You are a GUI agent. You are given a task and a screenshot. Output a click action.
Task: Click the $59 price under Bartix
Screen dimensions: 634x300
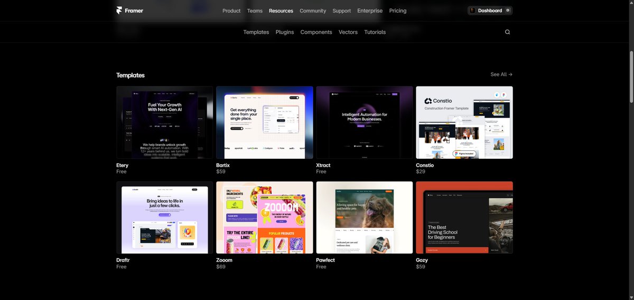220,171
